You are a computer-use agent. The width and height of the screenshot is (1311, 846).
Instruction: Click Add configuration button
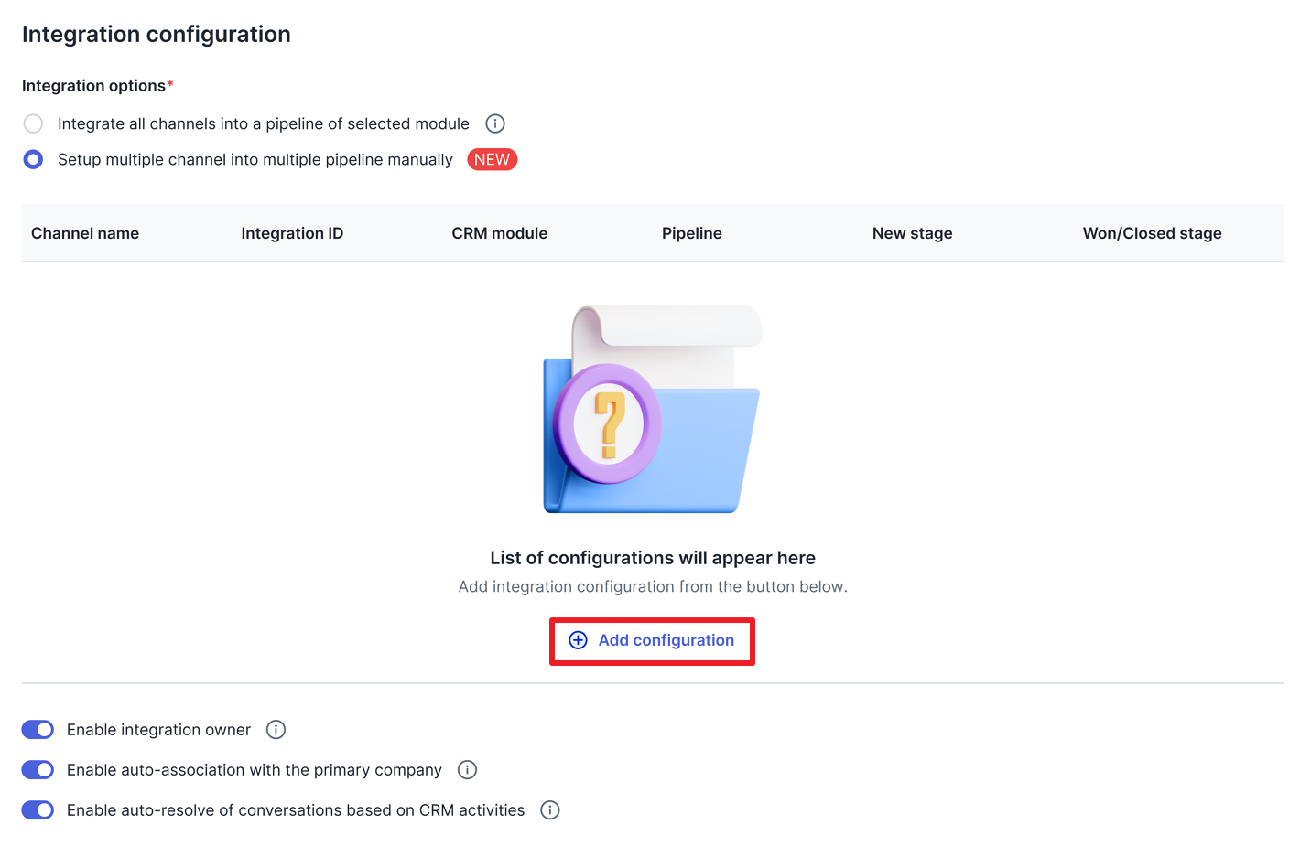click(652, 640)
